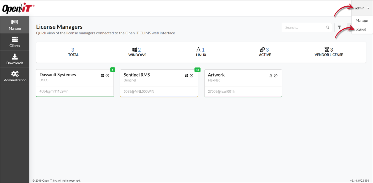This screenshot has height=183, width=373.
Task: Click the 4084@mnl1182win address
Action: click(x=54, y=91)
